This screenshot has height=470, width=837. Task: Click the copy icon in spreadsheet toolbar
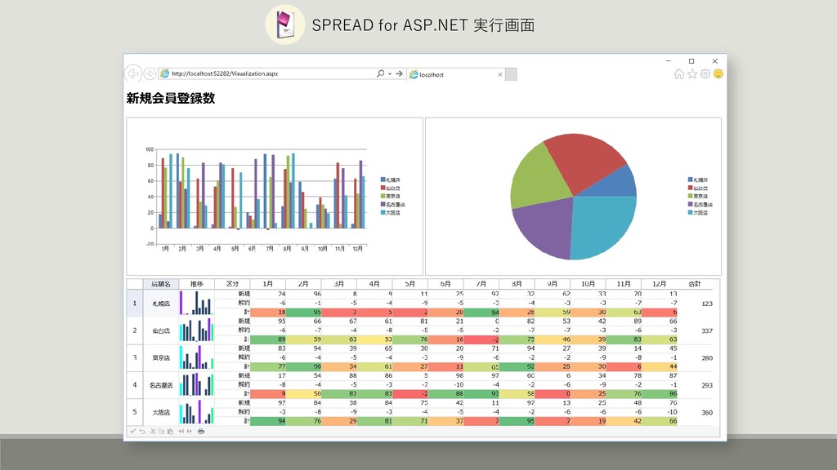pos(161,431)
